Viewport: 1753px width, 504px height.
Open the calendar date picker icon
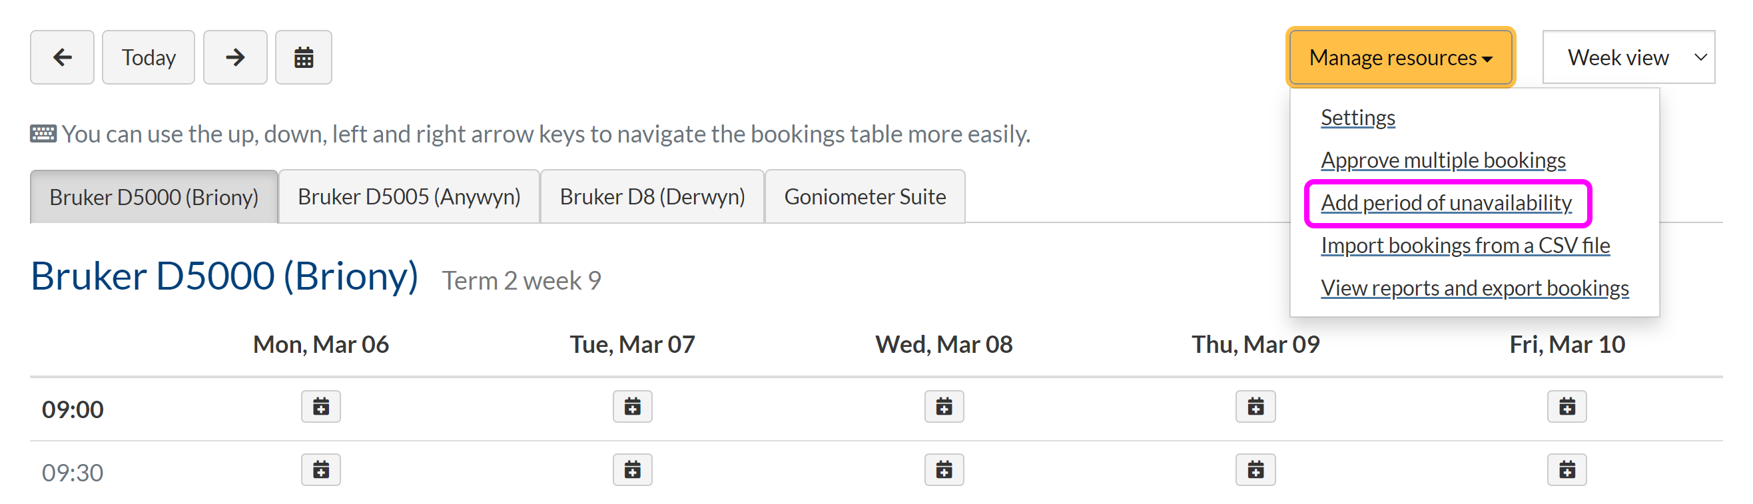click(x=304, y=57)
